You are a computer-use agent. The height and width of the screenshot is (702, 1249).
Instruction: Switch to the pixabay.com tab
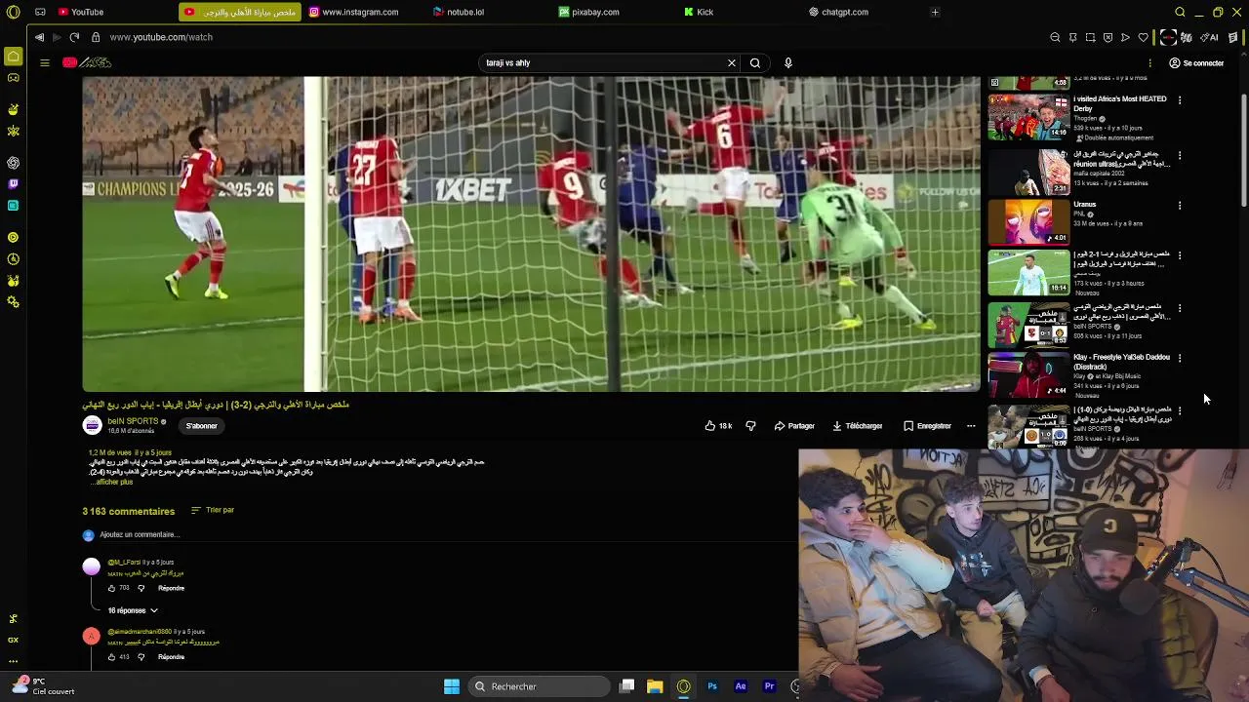(588, 12)
